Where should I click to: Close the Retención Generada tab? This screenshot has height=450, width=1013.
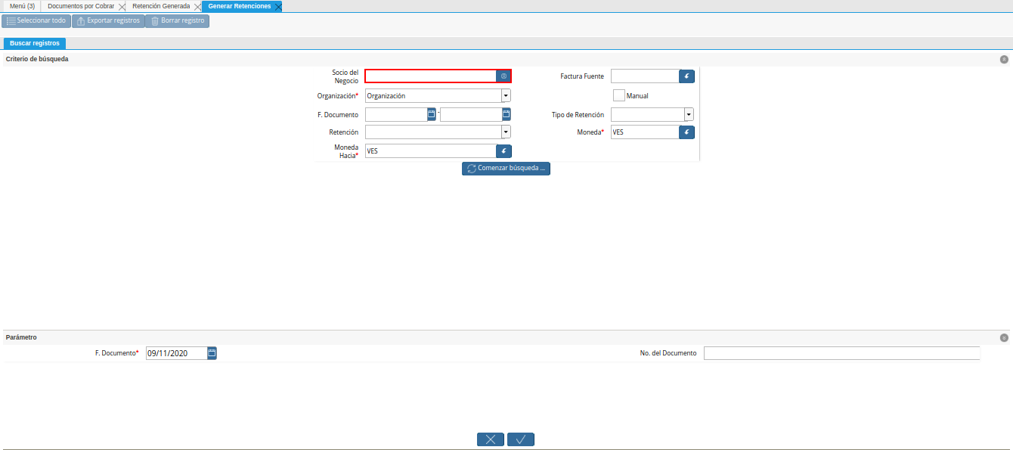(197, 6)
